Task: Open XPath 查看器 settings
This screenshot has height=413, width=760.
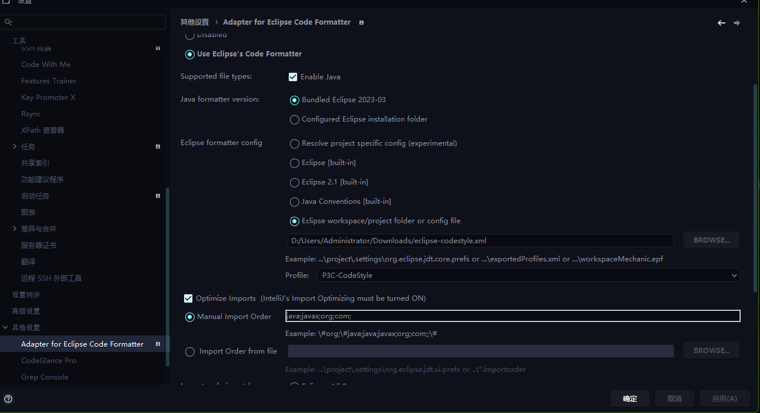Action: 42,130
